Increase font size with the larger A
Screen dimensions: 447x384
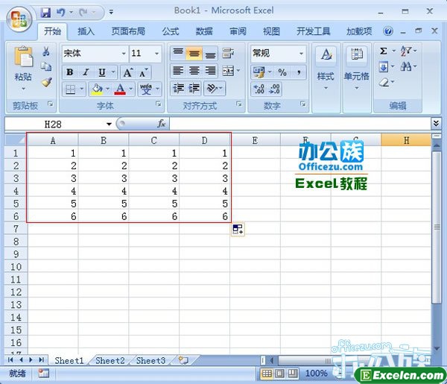tap(127, 72)
